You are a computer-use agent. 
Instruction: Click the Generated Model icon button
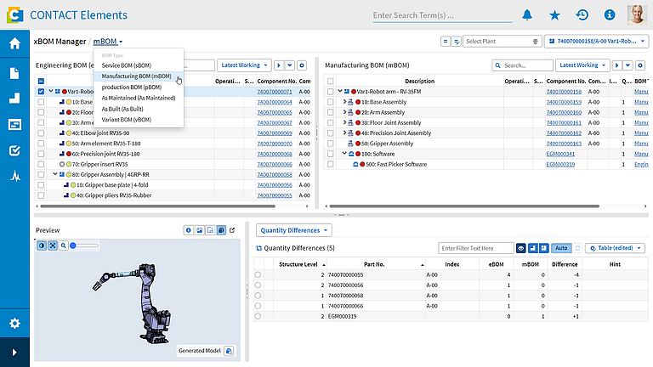pyautogui.click(x=229, y=351)
